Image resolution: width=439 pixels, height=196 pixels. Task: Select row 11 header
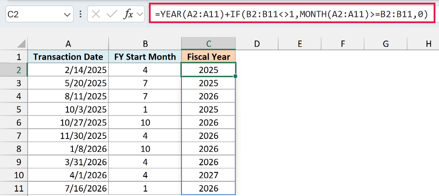(x=14, y=188)
